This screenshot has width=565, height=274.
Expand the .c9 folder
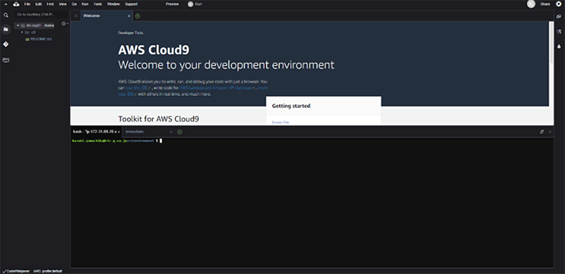coord(22,32)
